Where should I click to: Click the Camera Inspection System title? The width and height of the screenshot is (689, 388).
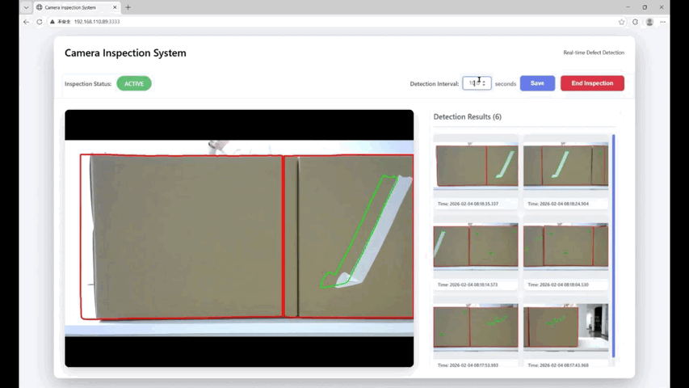pyautogui.click(x=125, y=53)
